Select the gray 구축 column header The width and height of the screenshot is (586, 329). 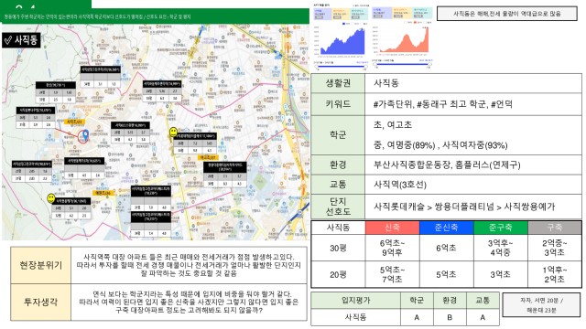[x=554, y=228]
